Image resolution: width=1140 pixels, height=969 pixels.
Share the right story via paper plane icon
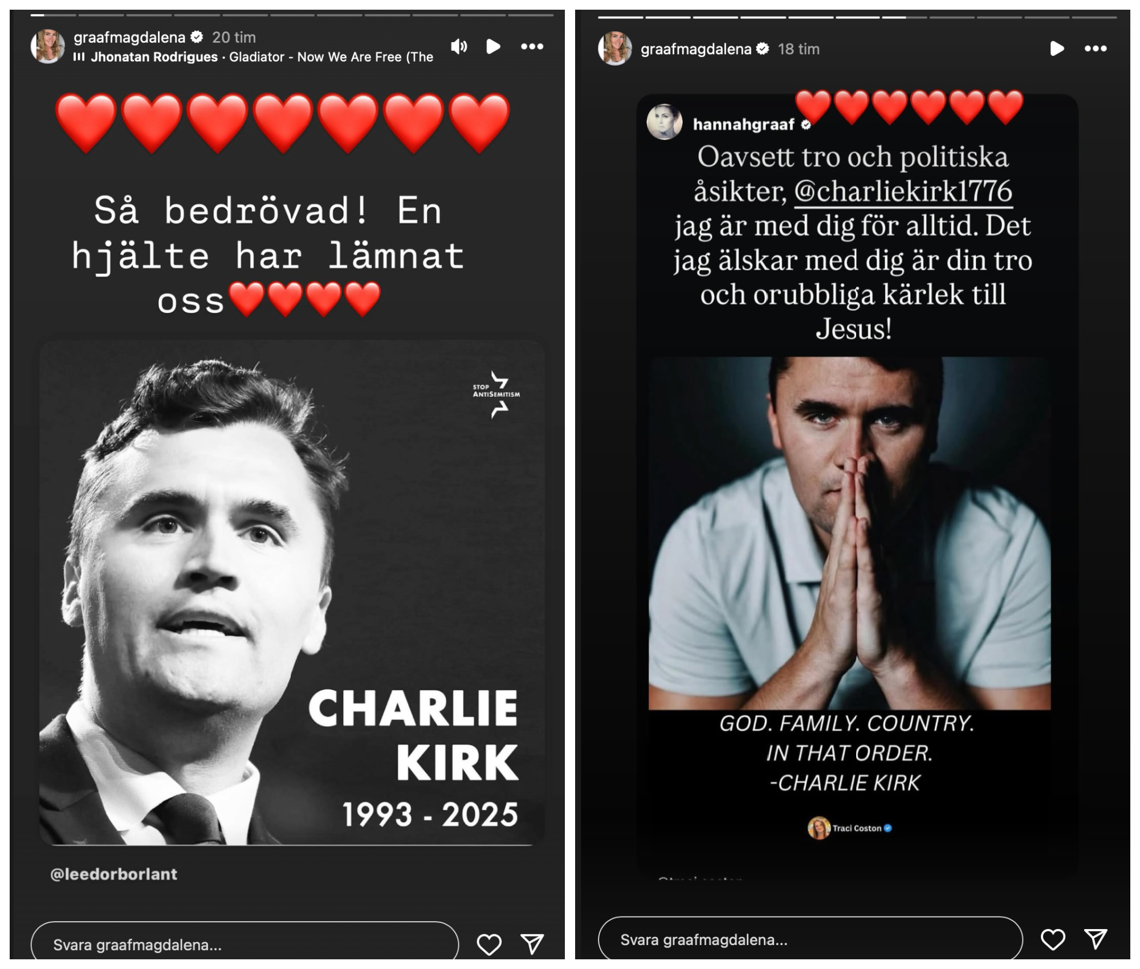click(x=1096, y=939)
